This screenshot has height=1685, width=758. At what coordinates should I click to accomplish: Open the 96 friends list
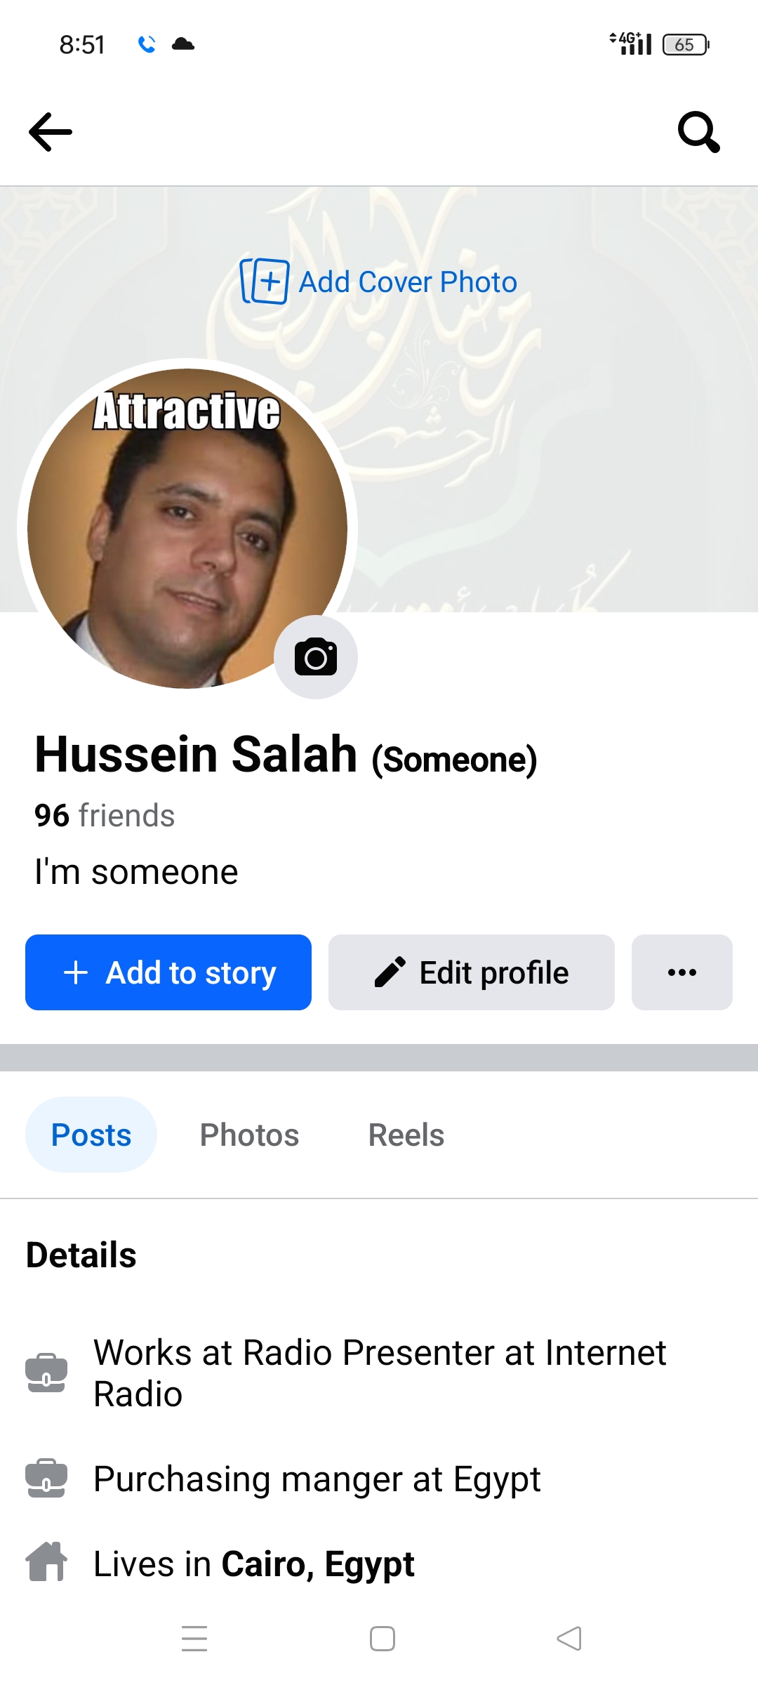click(105, 816)
